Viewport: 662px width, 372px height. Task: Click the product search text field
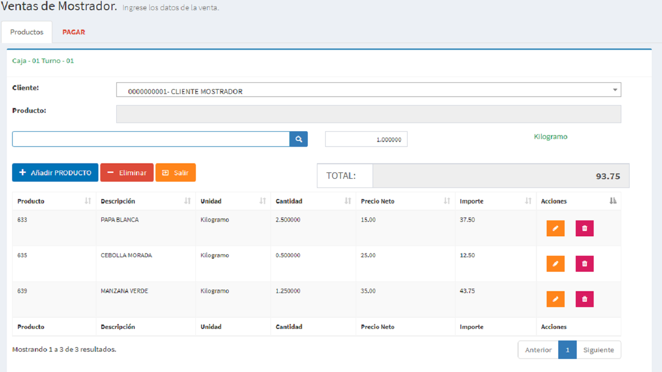point(151,139)
